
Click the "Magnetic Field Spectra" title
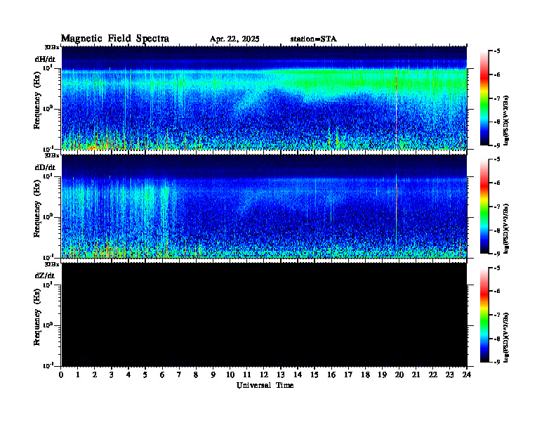pos(115,39)
